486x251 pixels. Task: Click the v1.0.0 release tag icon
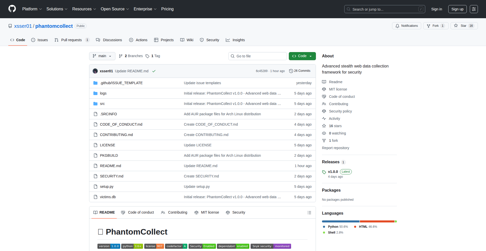324,172
